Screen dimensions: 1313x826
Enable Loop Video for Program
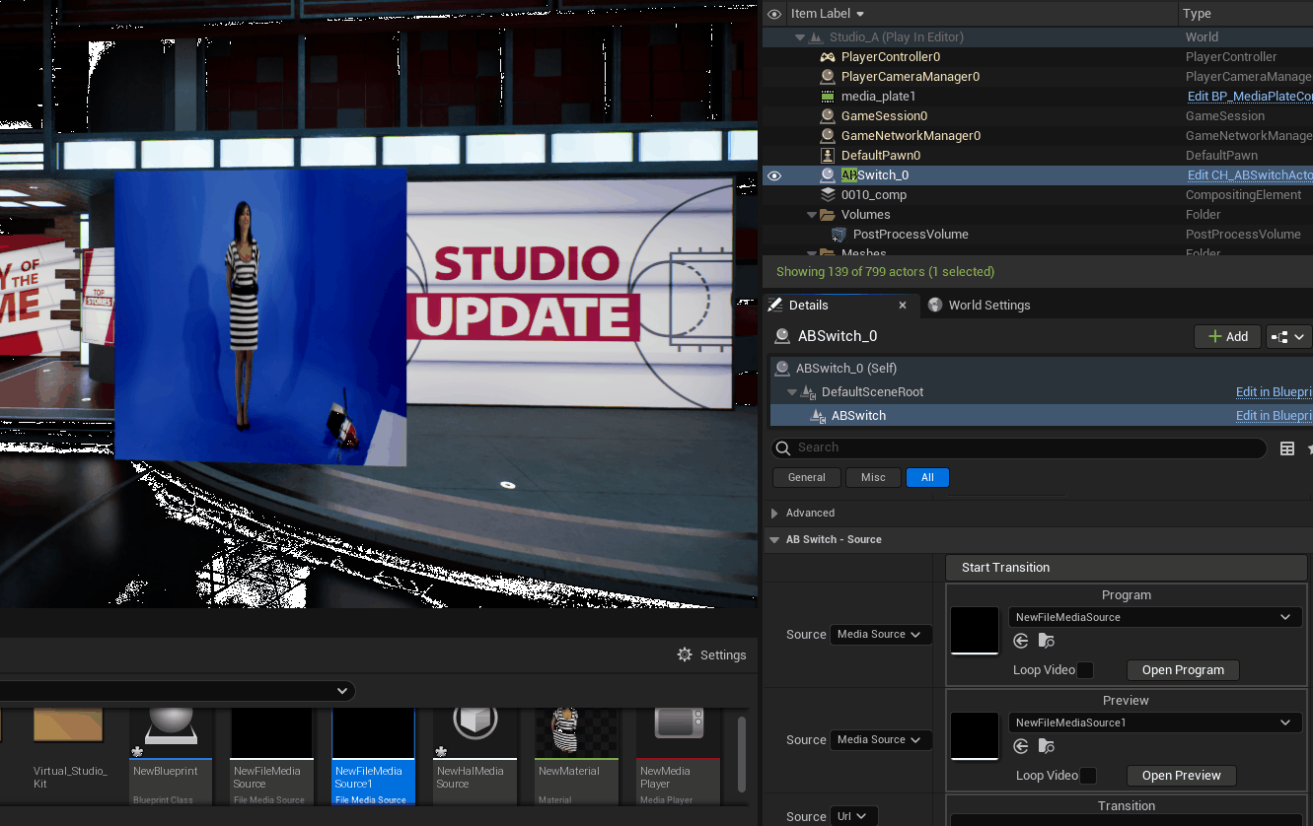[1085, 670]
